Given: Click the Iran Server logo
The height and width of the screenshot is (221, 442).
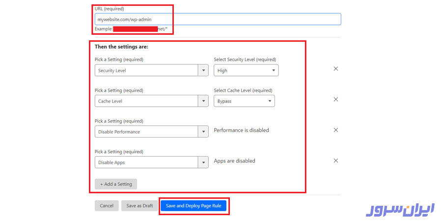Looking at the screenshot, I should (400, 210).
